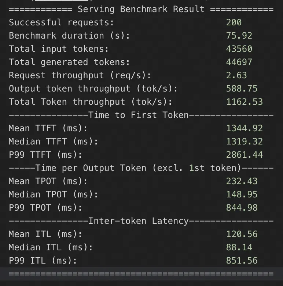The height and width of the screenshot is (286, 283).
Task: Click the Median TPOT value 148.95
Action: (242, 194)
